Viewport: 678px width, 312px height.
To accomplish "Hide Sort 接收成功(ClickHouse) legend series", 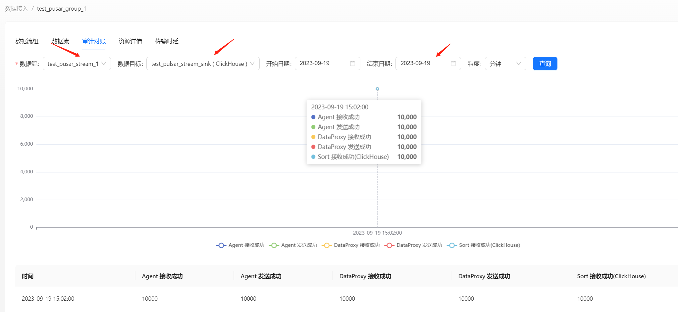I will (x=484, y=245).
